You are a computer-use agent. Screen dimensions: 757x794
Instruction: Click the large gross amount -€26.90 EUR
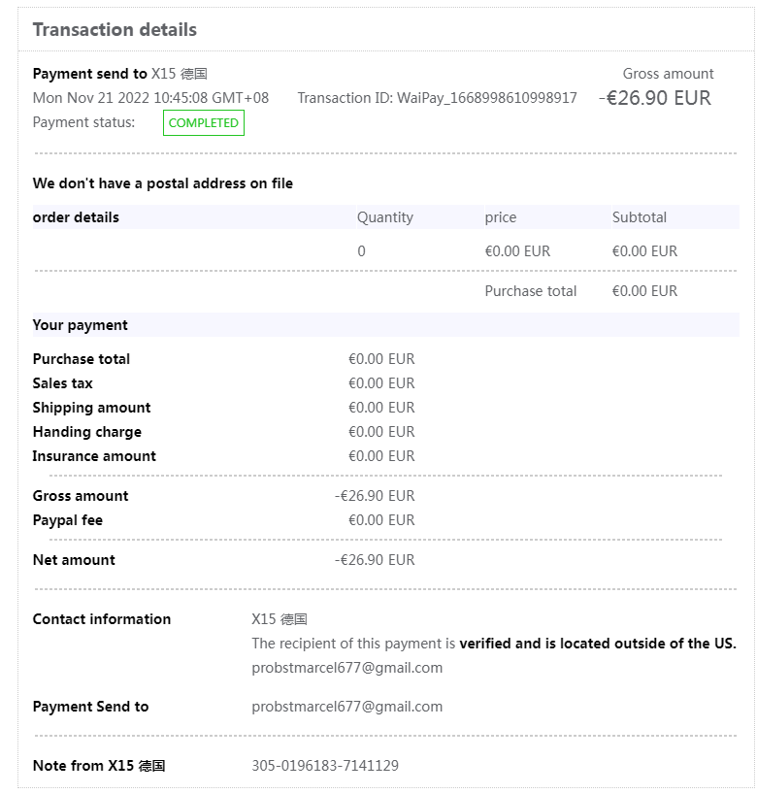click(655, 98)
